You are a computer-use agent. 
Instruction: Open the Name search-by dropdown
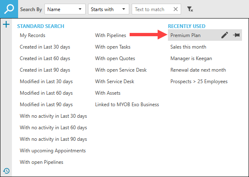coord(65,9)
